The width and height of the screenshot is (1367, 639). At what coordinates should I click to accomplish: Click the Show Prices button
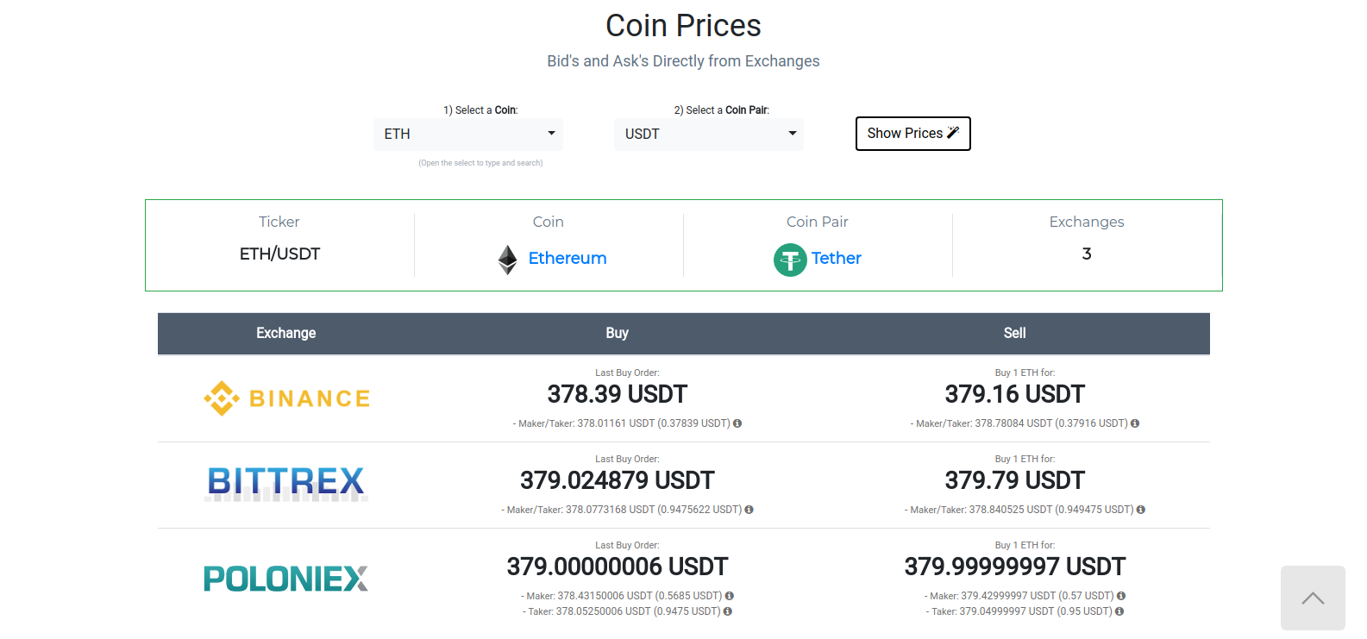[x=913, y=134]
